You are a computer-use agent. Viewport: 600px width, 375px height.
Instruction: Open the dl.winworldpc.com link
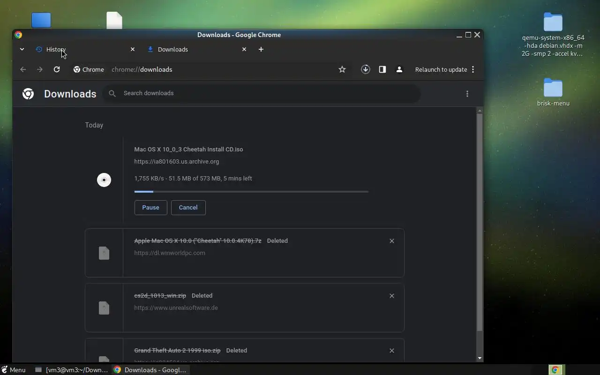pos(169,253)
